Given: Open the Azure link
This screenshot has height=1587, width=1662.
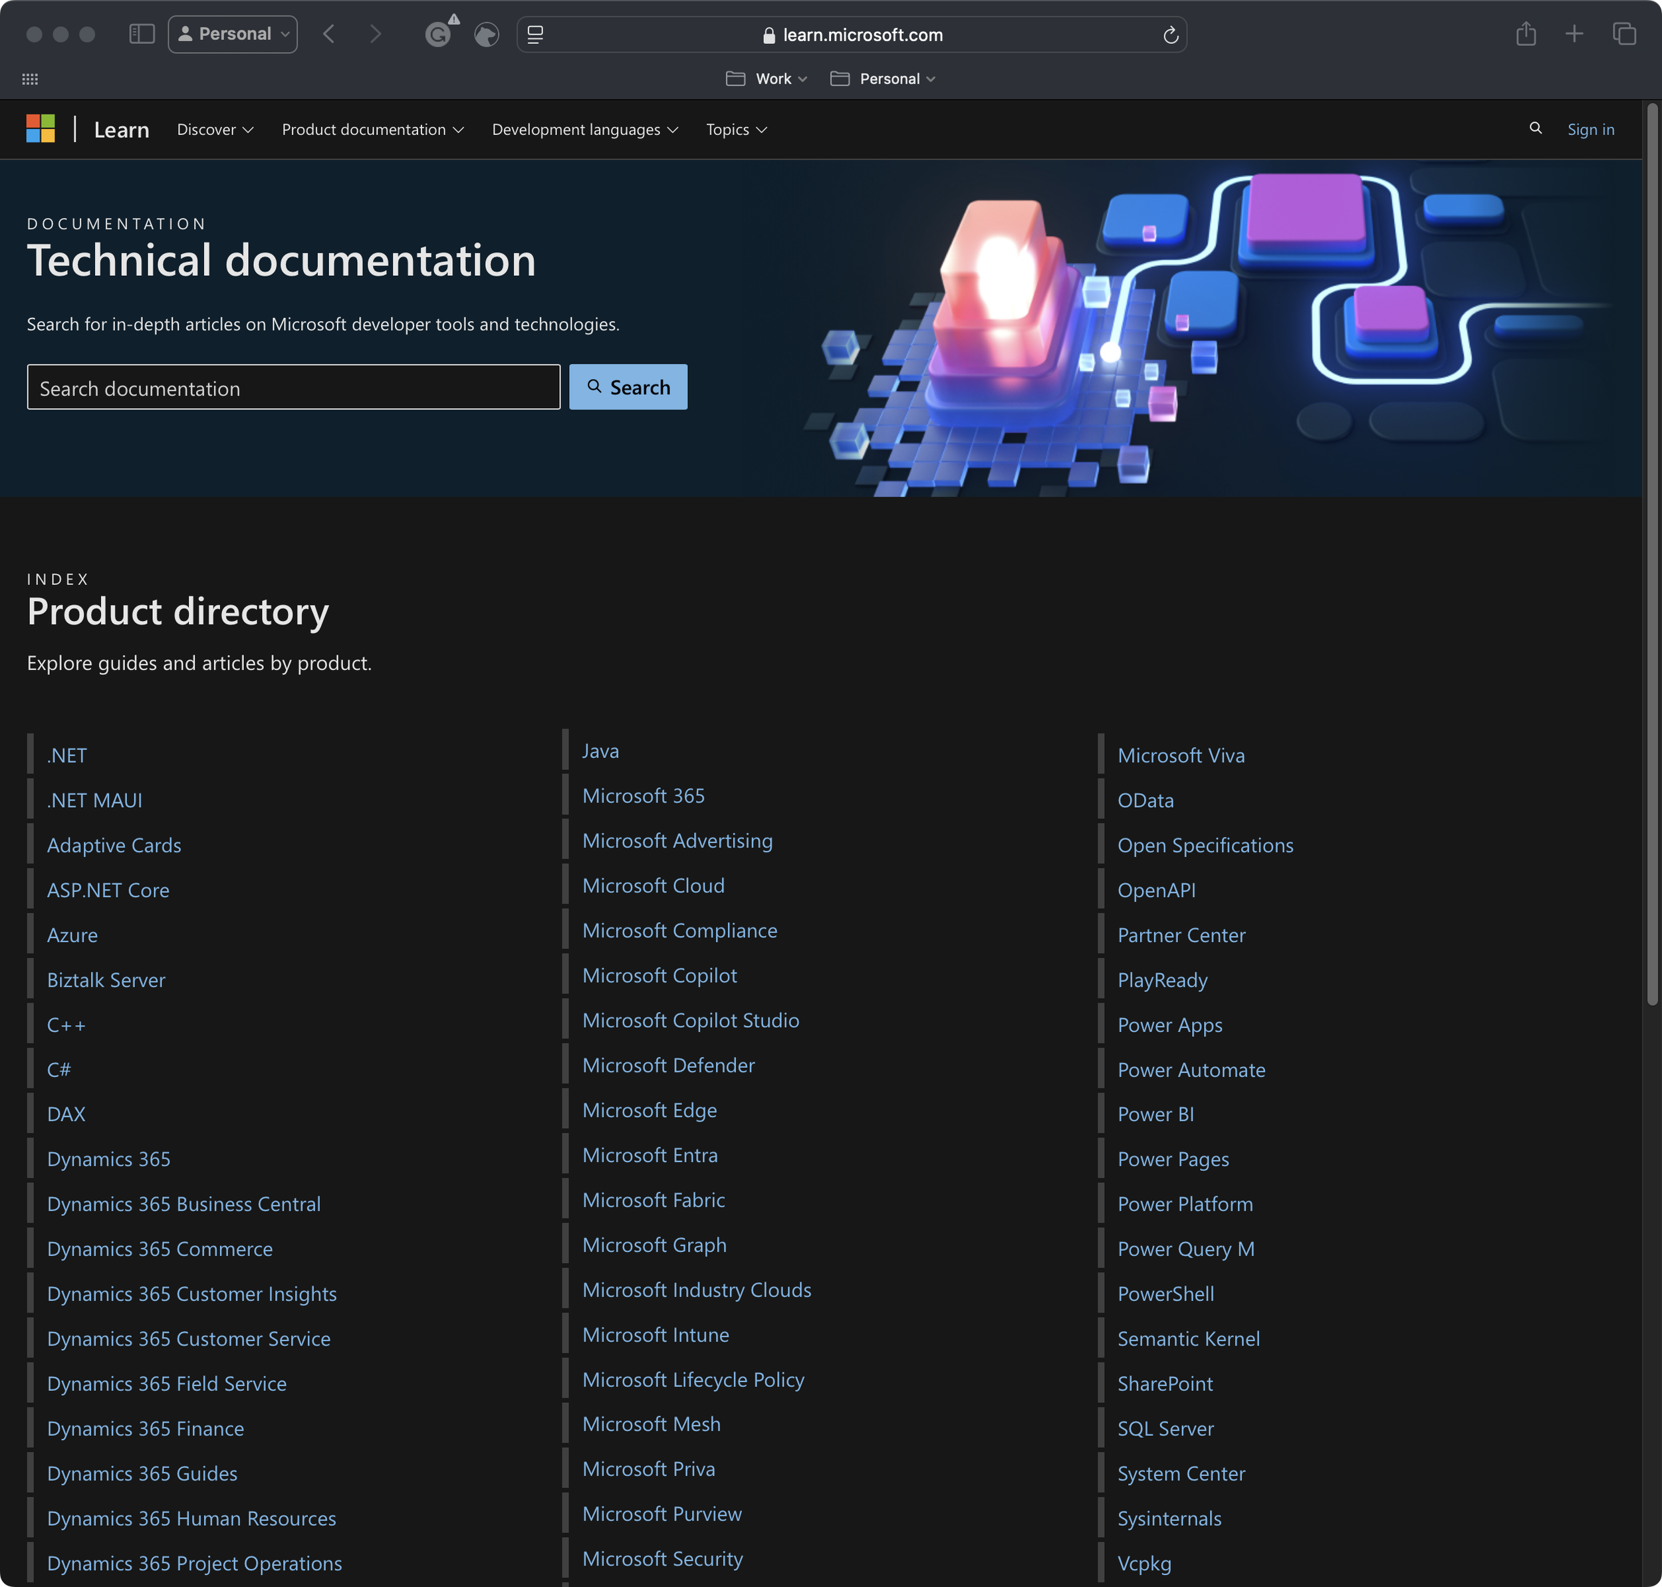Looking at the screenshot, I should tap(72, 935).
